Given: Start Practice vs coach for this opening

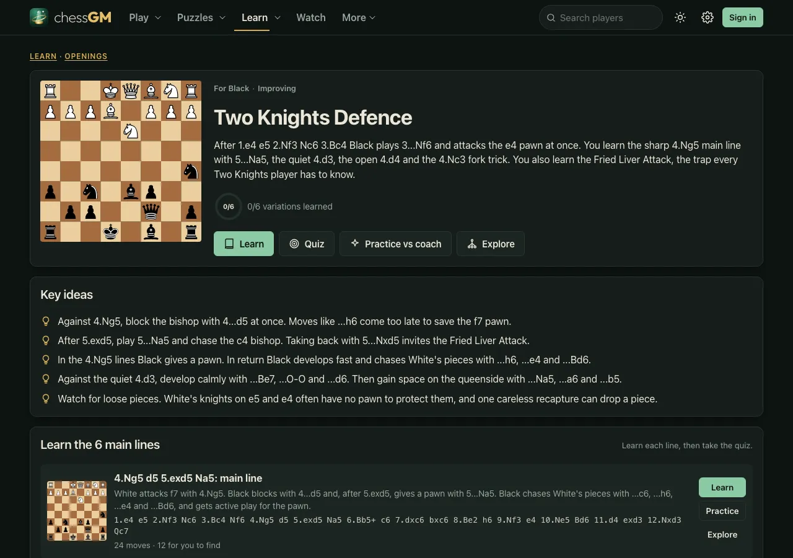Looking at the screenshot, I should coord(395,244).
